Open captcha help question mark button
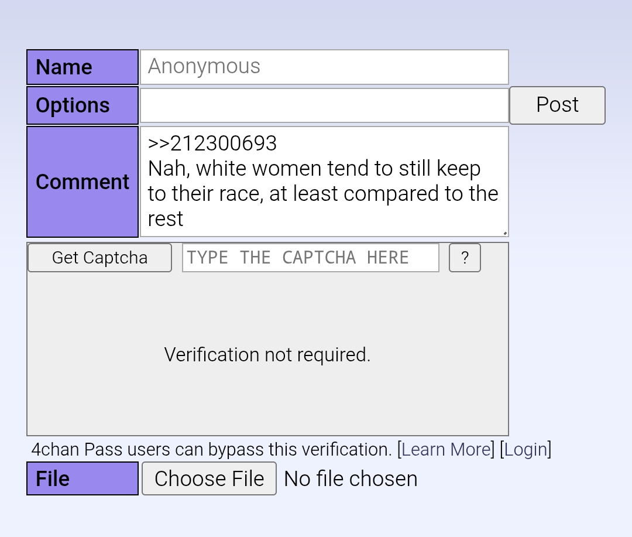This screenshot has height=537, width=632. 465,258
